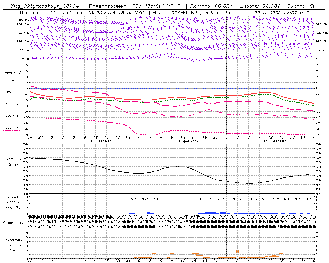The image size is (329, 263).
Task: Click the (км) convective height unit label
Action: pyautogui.click(x=13, y=250)
